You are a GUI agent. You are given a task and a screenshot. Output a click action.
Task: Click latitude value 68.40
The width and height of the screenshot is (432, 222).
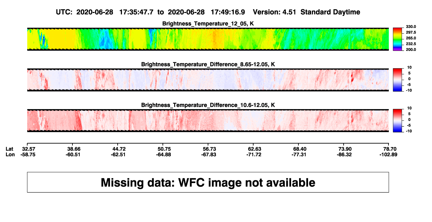(299, 148)
